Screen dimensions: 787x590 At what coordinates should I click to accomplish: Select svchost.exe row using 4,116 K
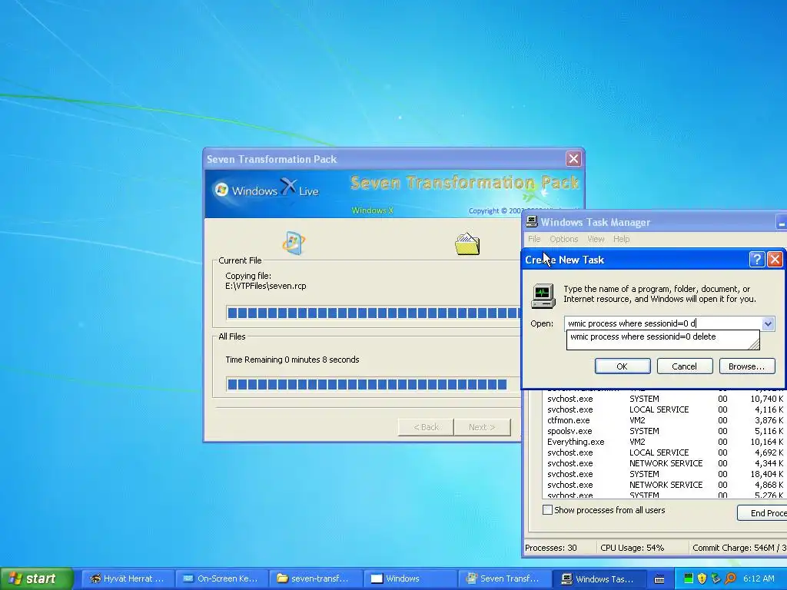pos(665,409)
